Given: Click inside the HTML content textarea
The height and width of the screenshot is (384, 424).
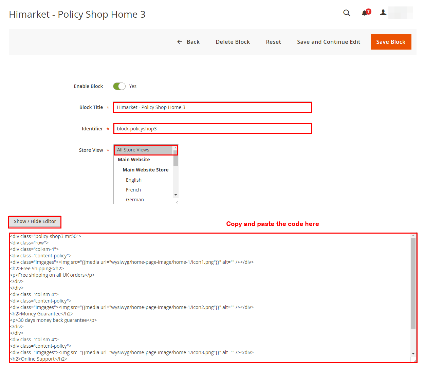Looking at the screenshot, I should (210, 298).
